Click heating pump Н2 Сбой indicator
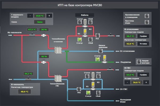This screenshot has height=106, width=160. click(90, 22)
